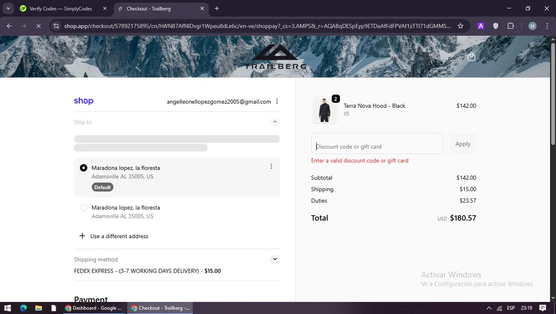This screenshot has width=556, height=314.
Task: Open the purple A extension
Action: click(x=481, y=26)
